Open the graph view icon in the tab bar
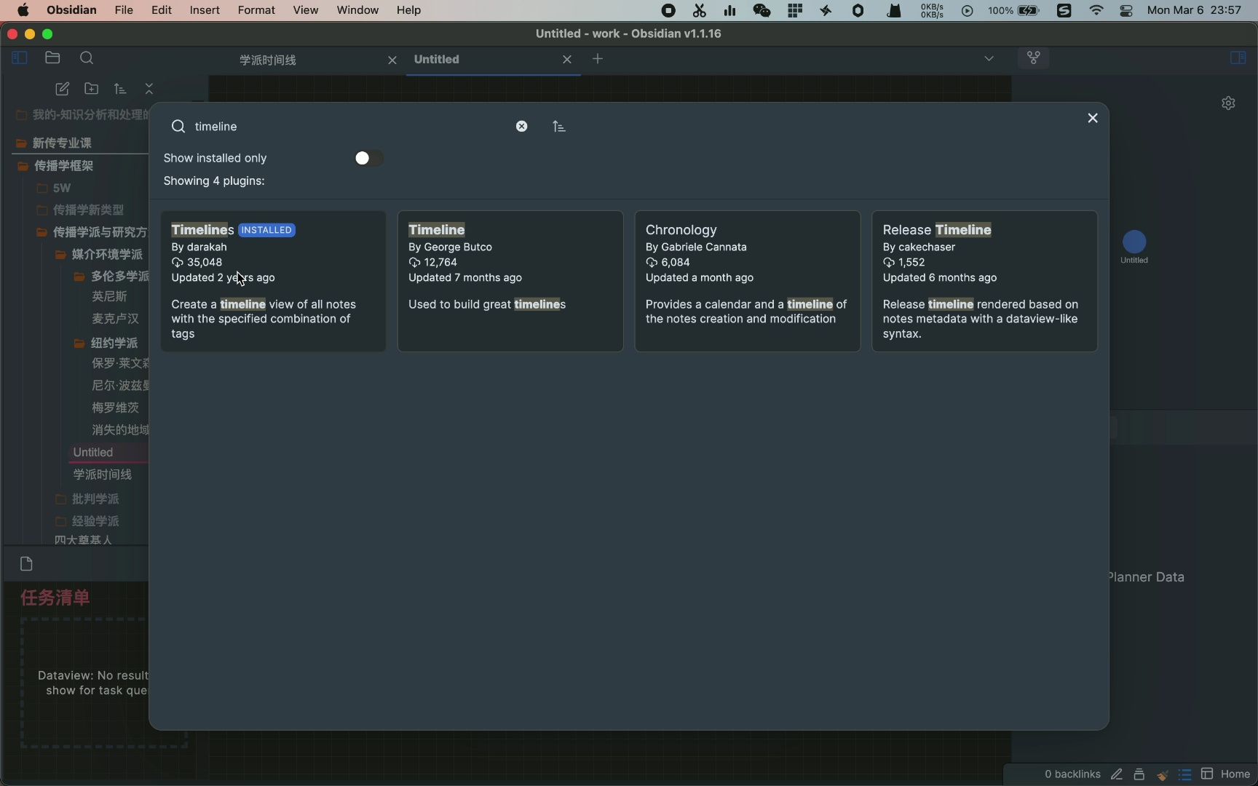Screen dimensions: 1258x786 [1034, 58]
